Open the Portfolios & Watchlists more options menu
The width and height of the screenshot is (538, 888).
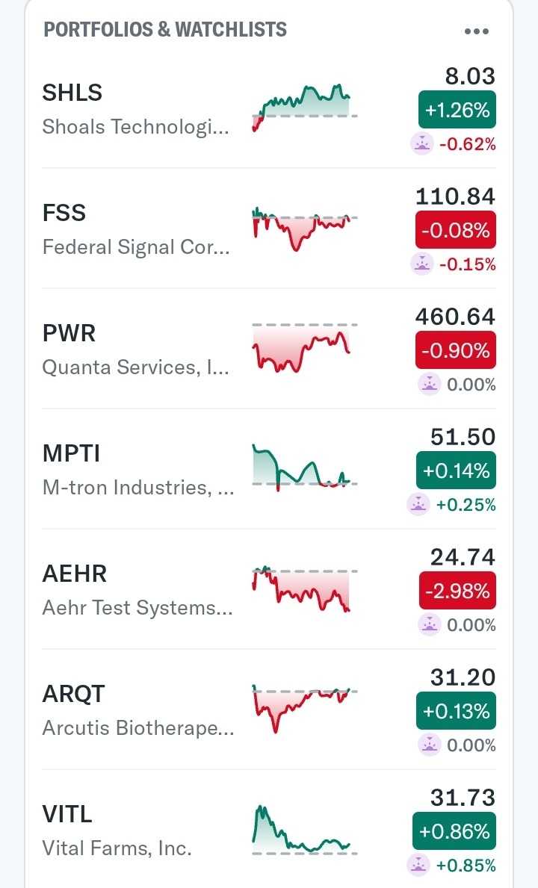(476, 31)
